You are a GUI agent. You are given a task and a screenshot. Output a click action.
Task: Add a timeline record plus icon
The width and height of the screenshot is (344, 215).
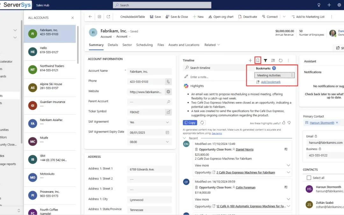click(x=250, y=60)
